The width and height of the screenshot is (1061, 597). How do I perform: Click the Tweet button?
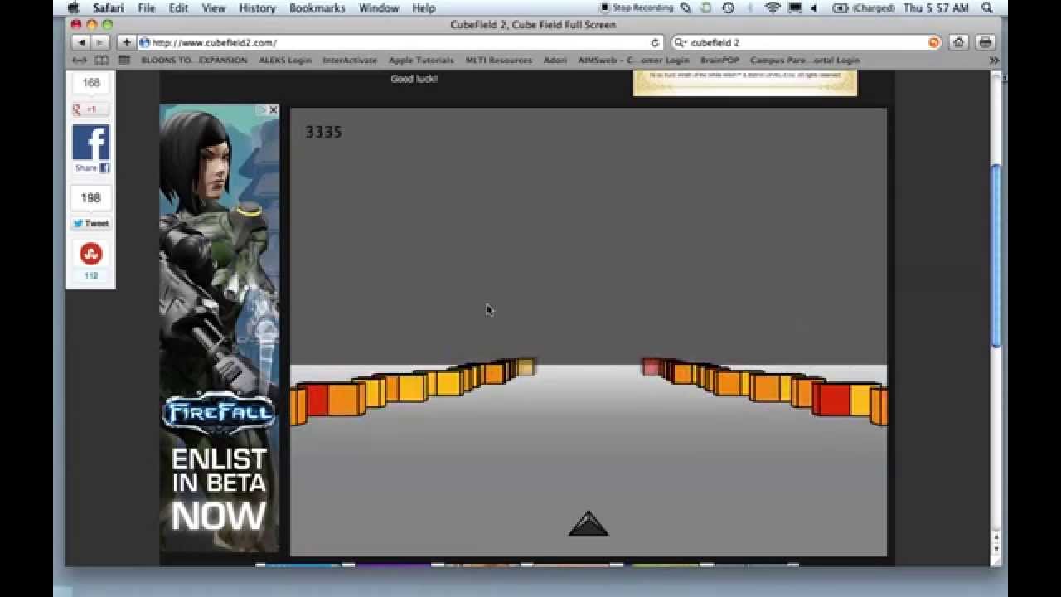click(90, 223)
